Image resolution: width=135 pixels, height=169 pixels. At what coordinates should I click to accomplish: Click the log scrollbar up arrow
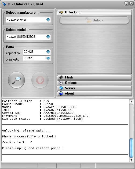click(x=131, y=102)
